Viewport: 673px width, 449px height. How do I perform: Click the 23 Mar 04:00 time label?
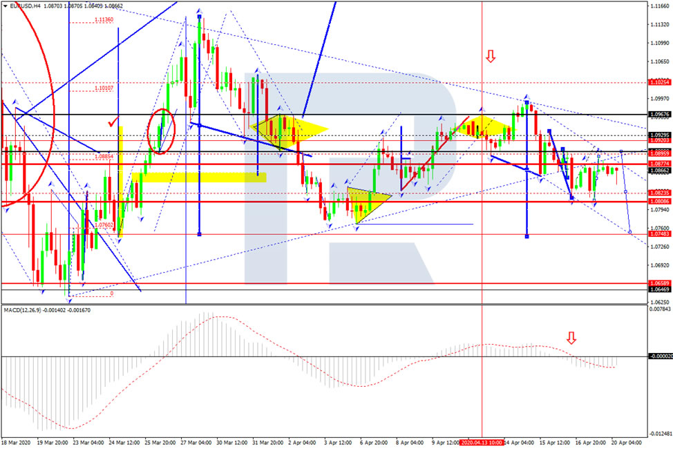point(88,443)
